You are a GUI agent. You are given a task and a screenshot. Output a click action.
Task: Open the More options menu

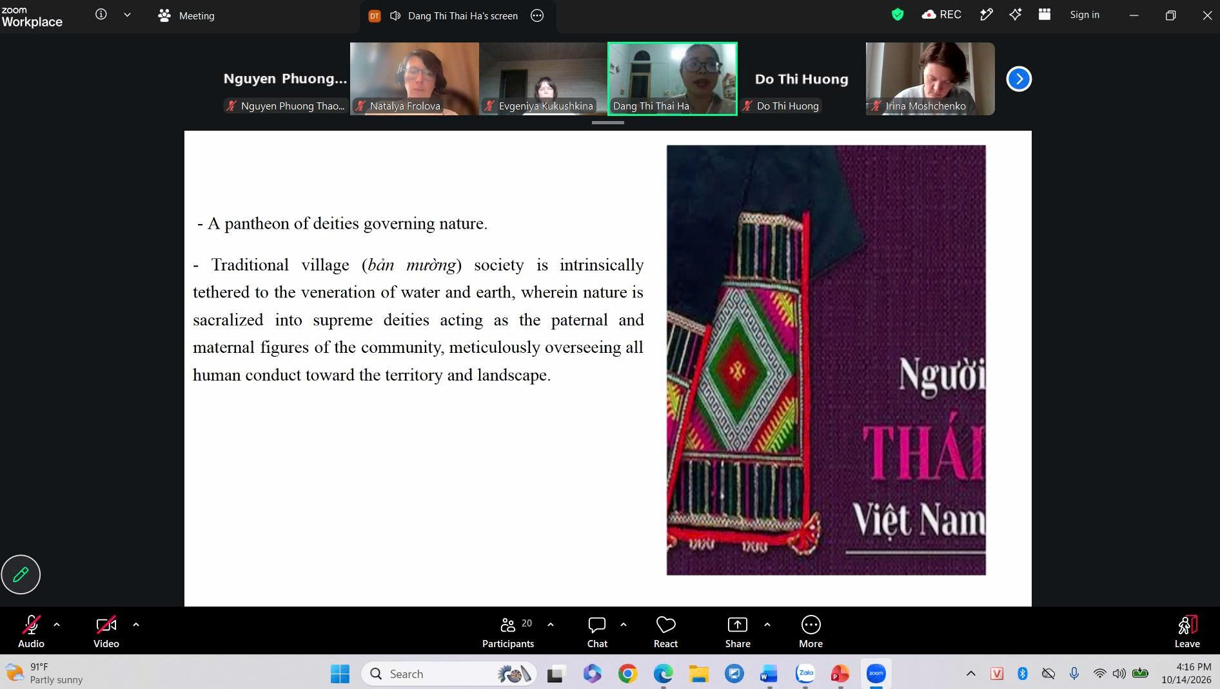click(x=811, y=631)
